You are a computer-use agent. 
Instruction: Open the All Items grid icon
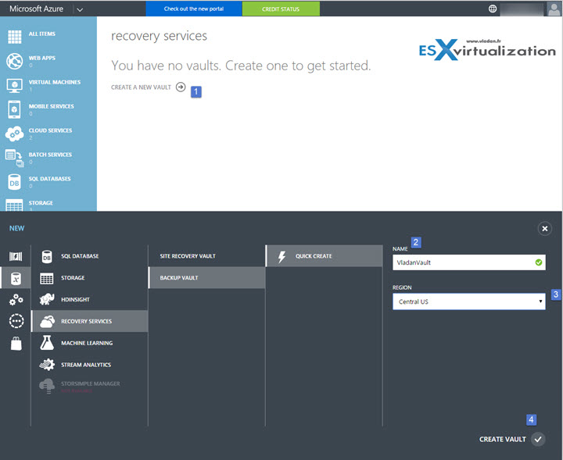pos(15,37)
